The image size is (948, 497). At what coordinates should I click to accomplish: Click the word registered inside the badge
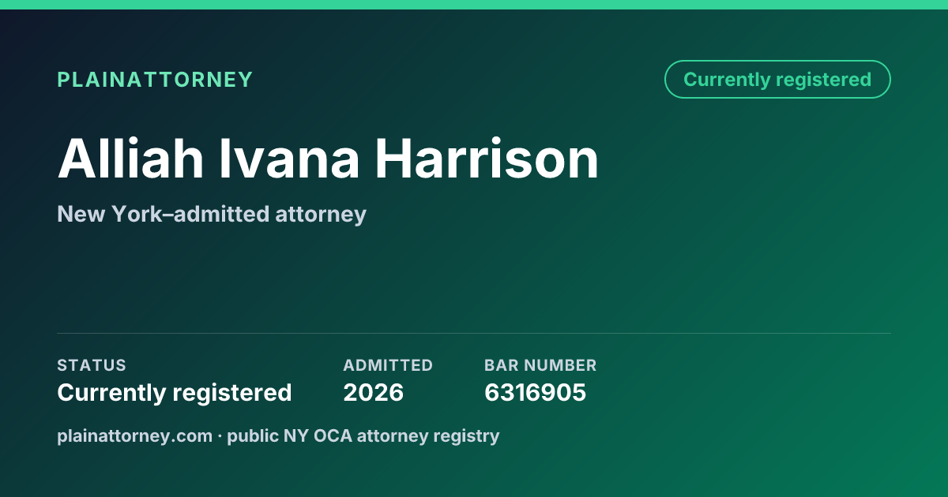pos(823,80)
